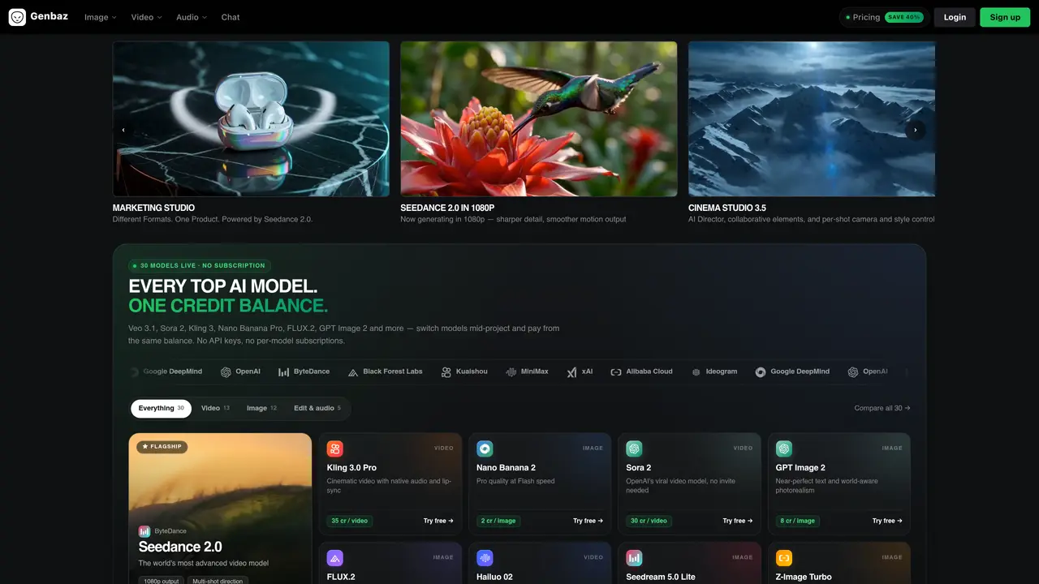
Task: Click the Z-Image Turbo model icon
Action: pos(784,558)
